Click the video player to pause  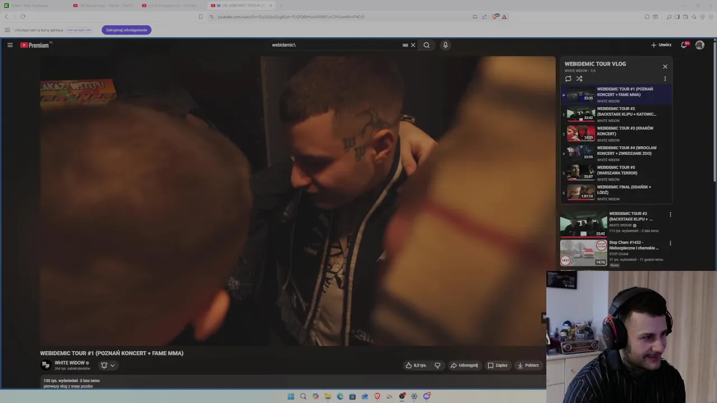297,201
